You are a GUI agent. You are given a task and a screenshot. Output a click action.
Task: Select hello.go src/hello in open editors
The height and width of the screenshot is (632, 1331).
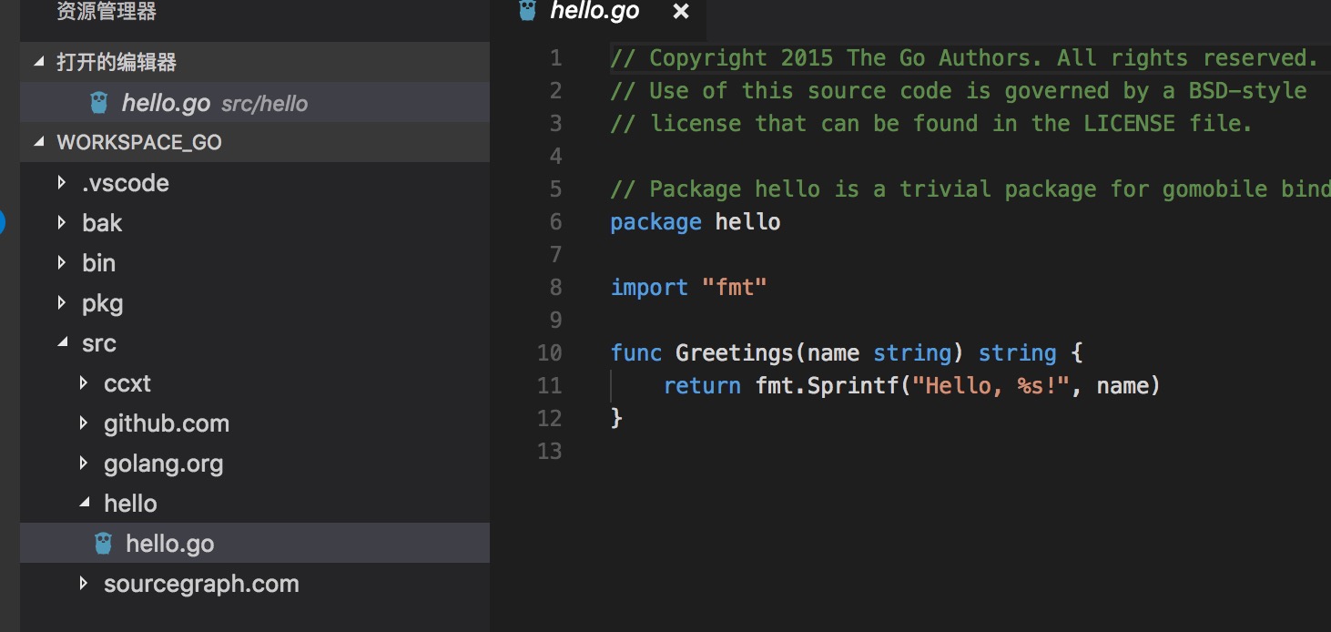[255, 103]
